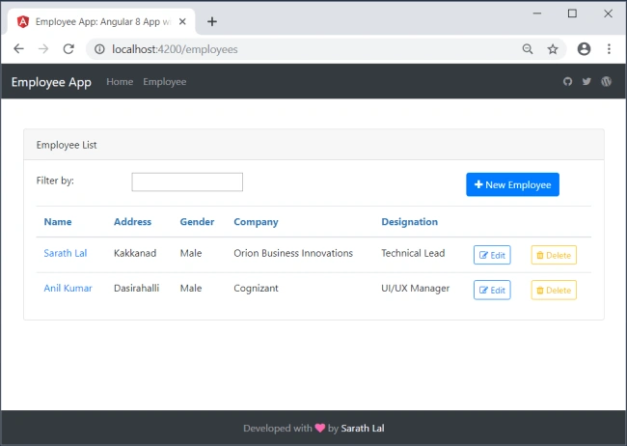Click the Angular favicon on tab

coord(23,21)
